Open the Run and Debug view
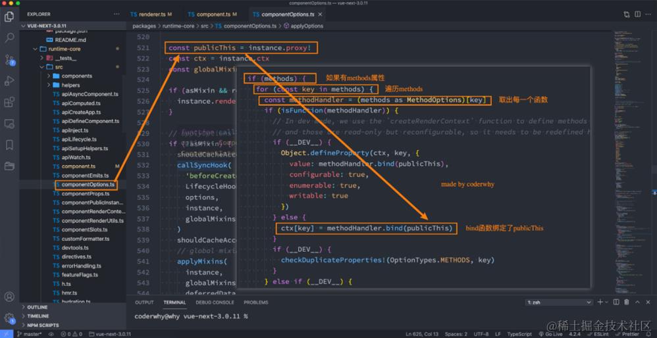This screenshot has width=657, height=338. point(9,81)
